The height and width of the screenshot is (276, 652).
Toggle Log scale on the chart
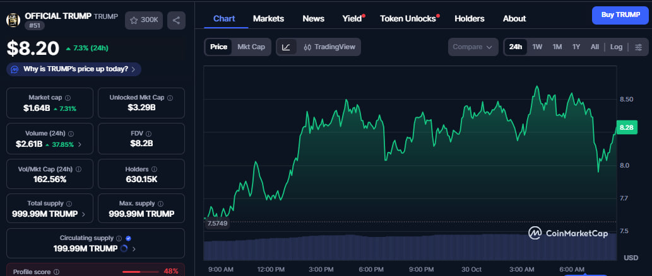[x=616, y=47]
